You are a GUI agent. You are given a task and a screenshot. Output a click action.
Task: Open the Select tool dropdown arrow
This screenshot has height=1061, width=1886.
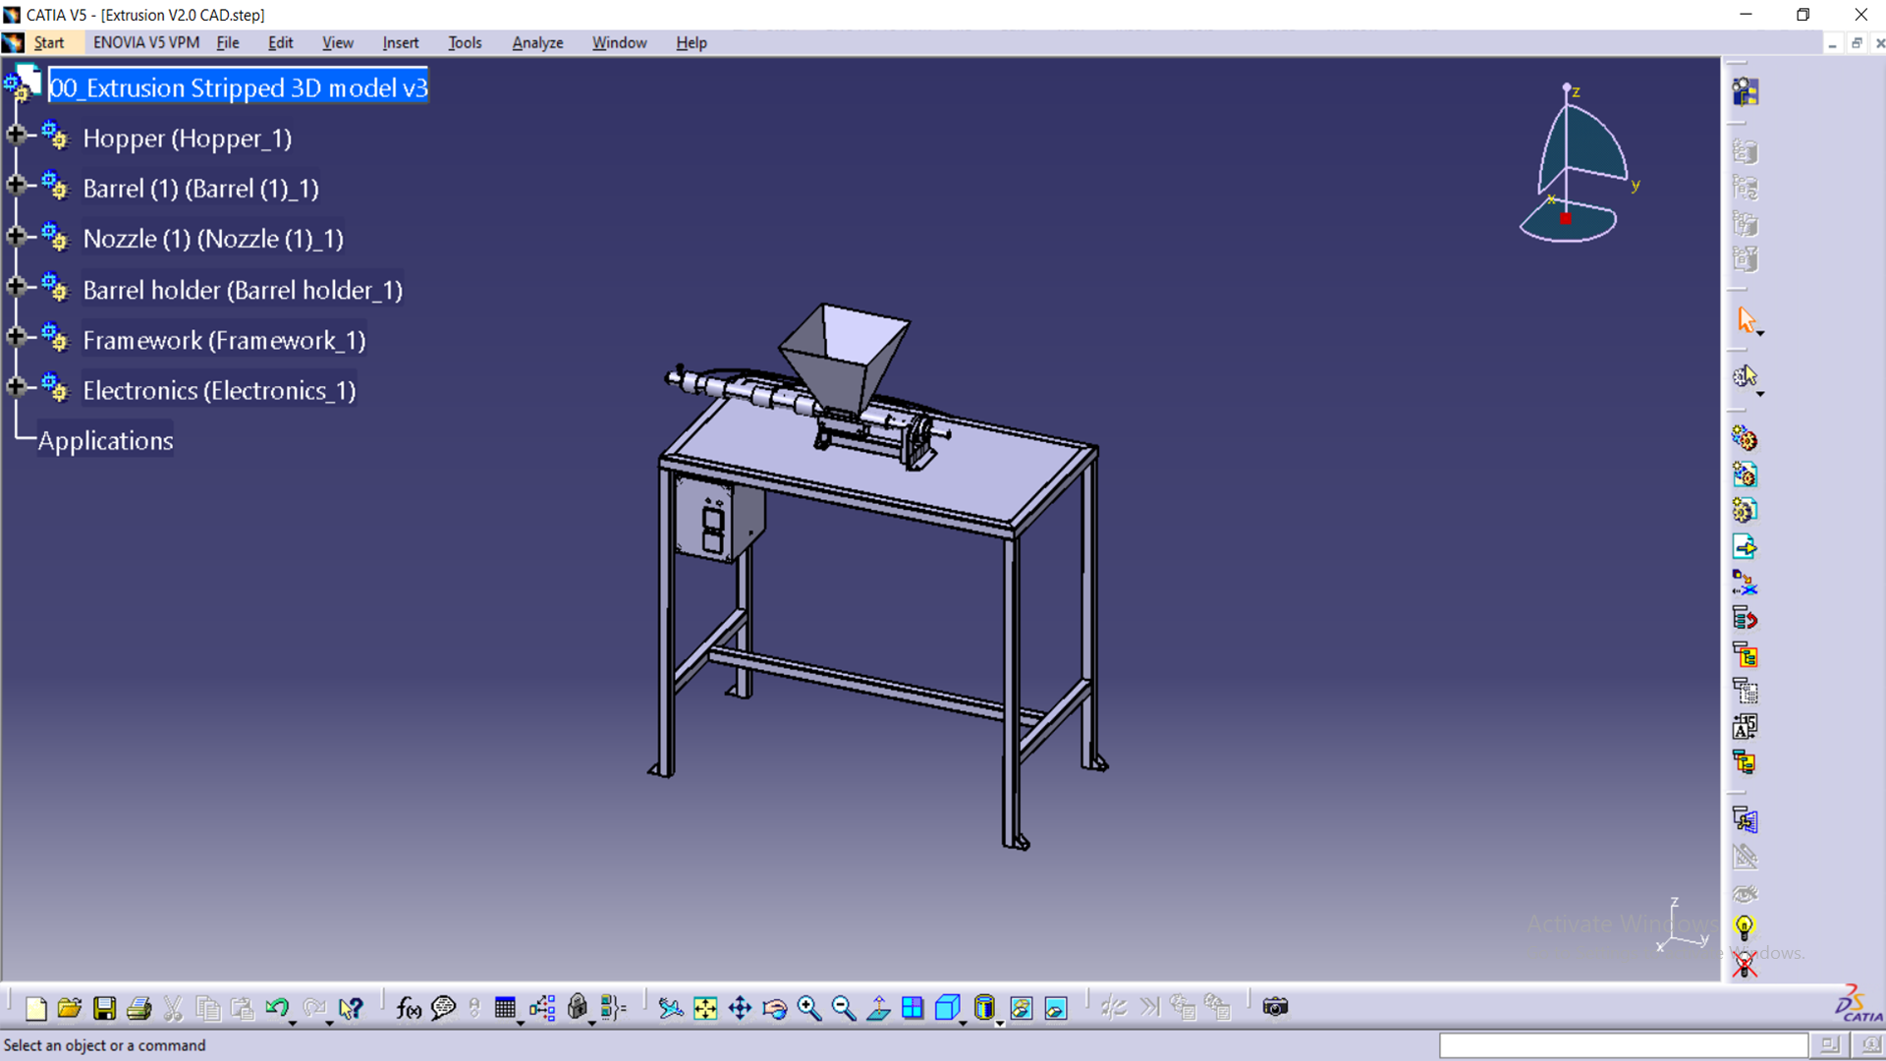(1760, 334)
